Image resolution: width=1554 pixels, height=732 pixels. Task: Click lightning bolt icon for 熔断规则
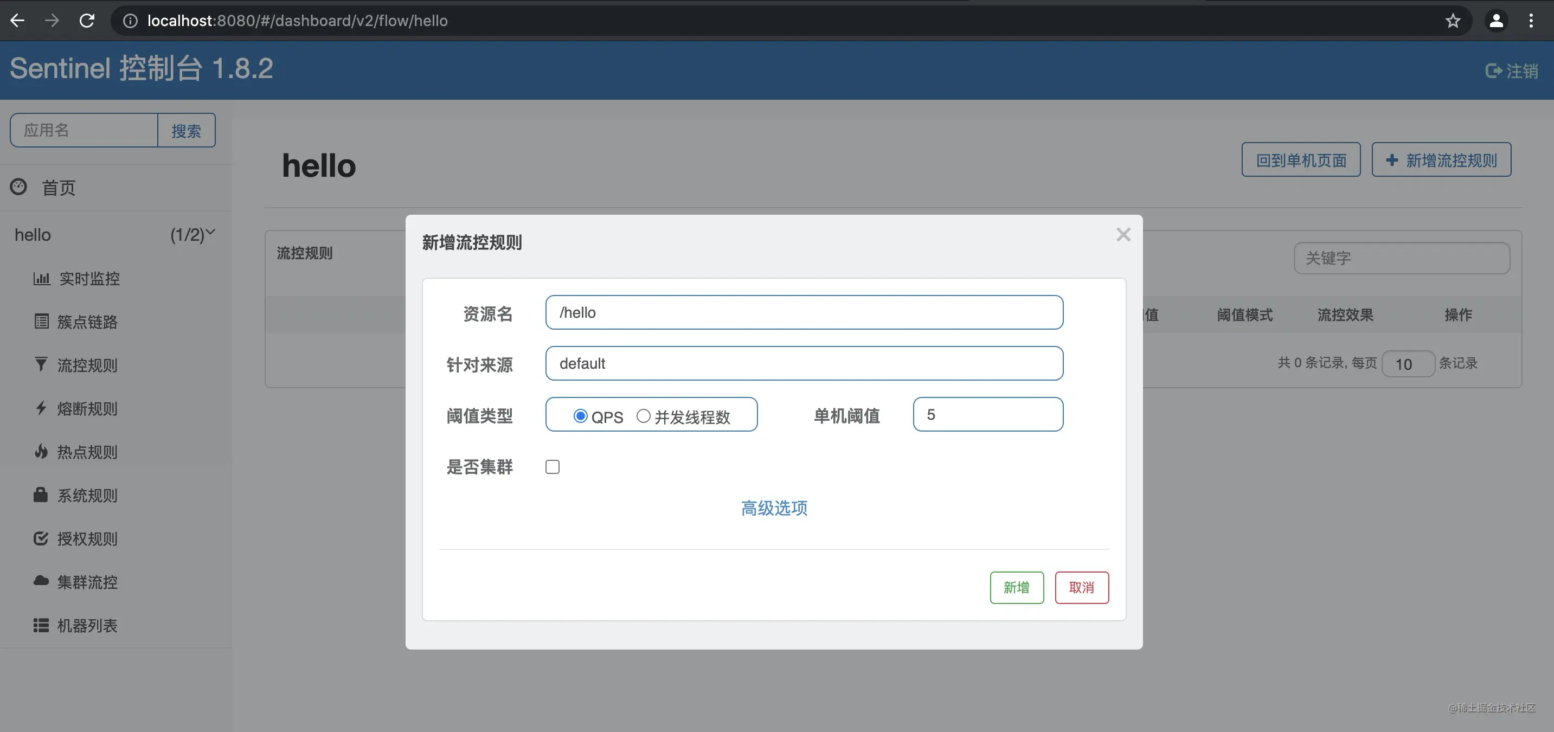[x=41, y=408]
